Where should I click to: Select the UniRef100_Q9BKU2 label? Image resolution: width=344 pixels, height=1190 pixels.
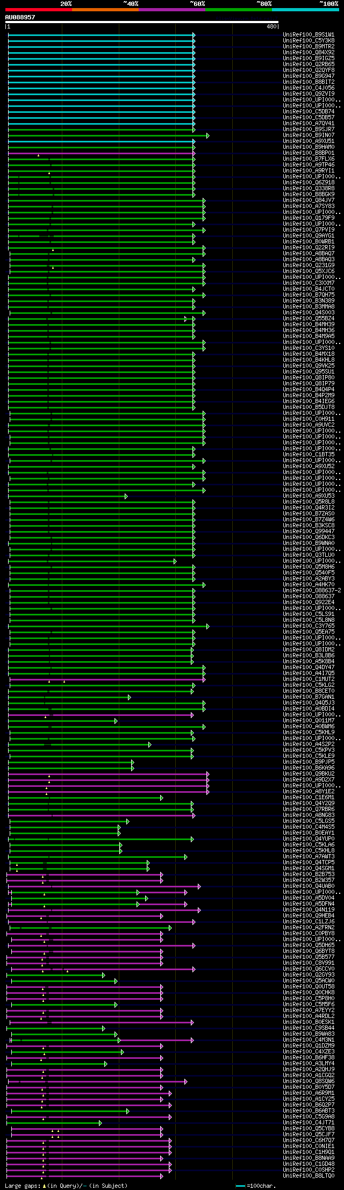click(x=309, y=774)
